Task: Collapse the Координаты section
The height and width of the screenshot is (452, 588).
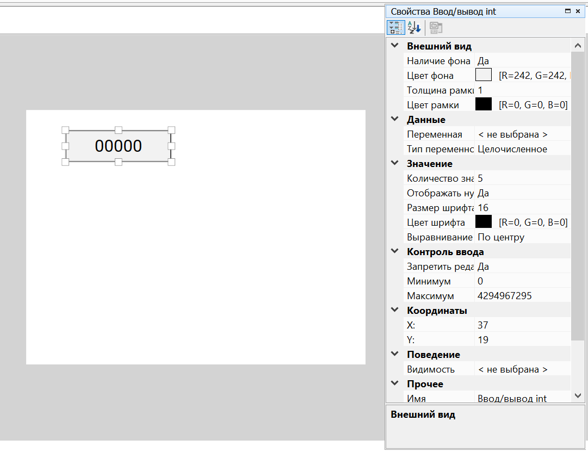Action: point(395,311)
